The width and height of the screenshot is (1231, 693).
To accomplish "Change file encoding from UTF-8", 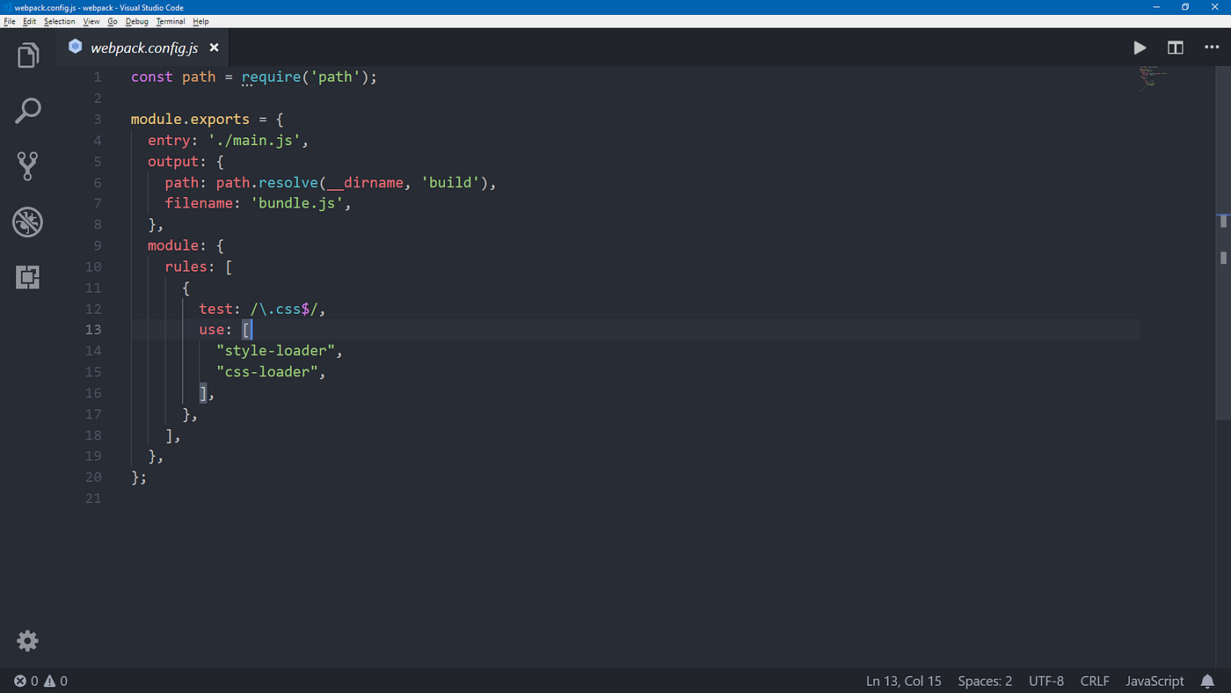I will (1045, 681).
